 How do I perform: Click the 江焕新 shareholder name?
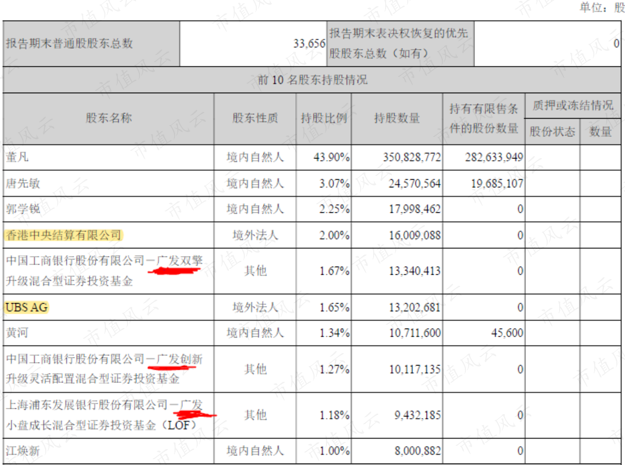click(x=23, y=451)
